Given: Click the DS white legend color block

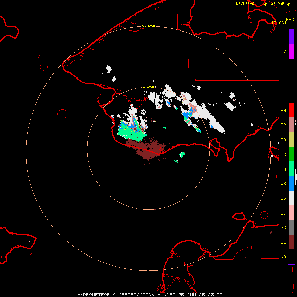Looking at the screenshot, I should [x=291, y=198].
